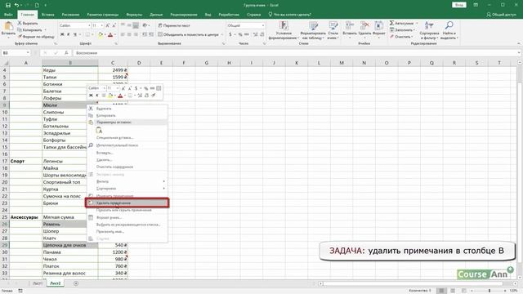The image size is (523, 294).
Task: Click the Tell me (Что вы хотите сделать) box
Action: 289,15
